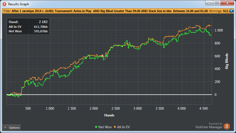Click the Winnings value in filter bar
236x133 pixels.
221,11
